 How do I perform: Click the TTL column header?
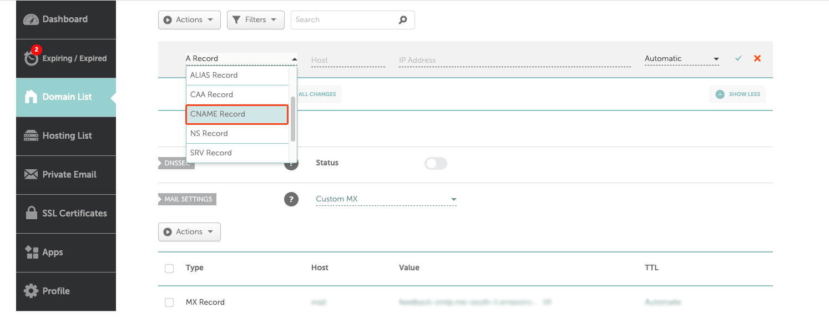tap(651, 268)
